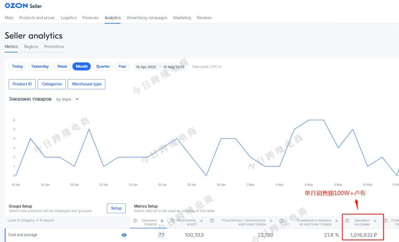Image resolution: width=399 pixels, height=242 pixels.
Task: Open the Categories filter dropdown
Action: click(52, 84)
